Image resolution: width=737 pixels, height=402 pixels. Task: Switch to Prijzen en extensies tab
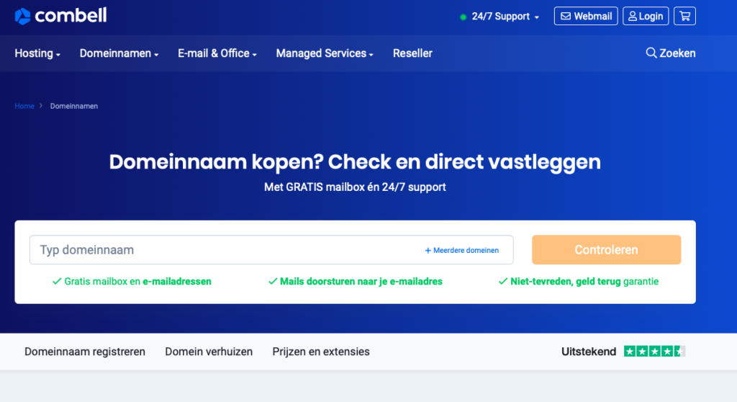tap(321, 352)
